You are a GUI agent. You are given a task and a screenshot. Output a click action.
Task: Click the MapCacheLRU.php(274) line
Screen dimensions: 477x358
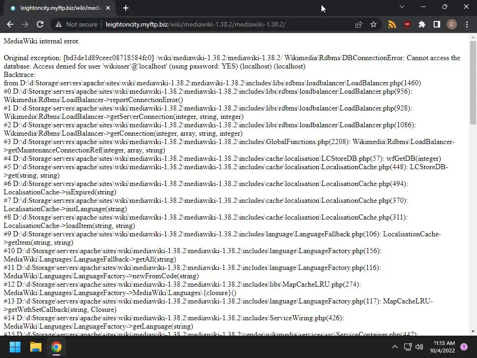182,284
